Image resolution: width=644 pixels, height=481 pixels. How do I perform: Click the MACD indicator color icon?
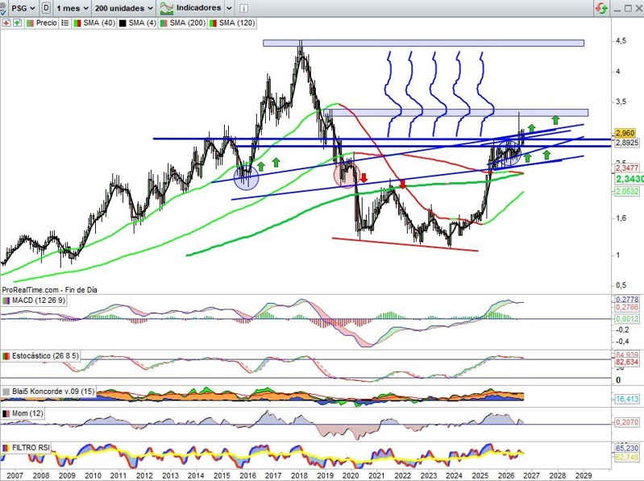[6, 301]
